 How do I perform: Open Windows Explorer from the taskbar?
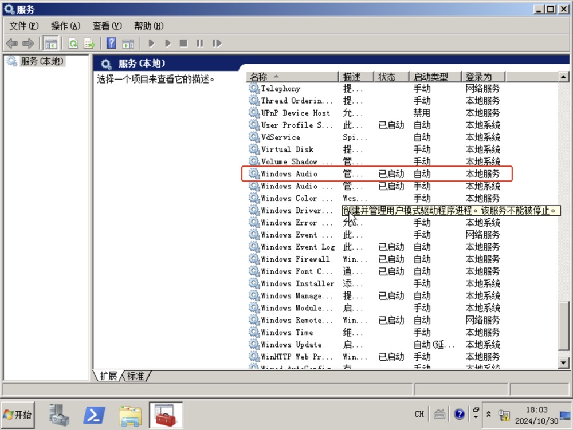tap(130, 415)
